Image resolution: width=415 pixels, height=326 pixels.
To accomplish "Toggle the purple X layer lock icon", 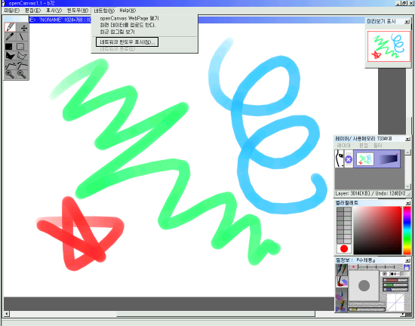I will 349,159.
